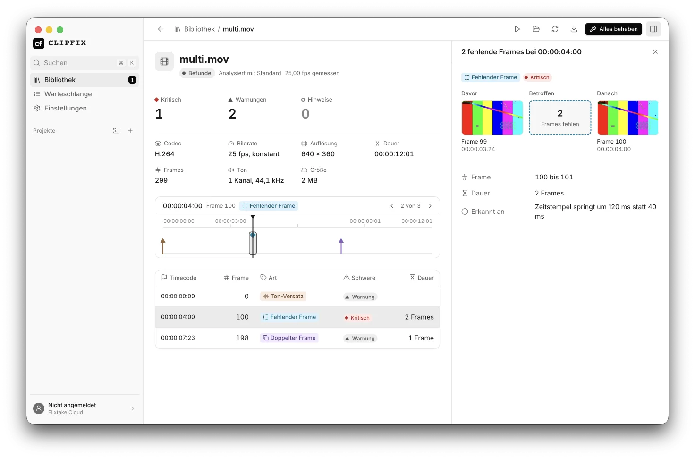Select the Fehlender Frame table row
The height and width of the screenshot is (459, 695).
297,317
